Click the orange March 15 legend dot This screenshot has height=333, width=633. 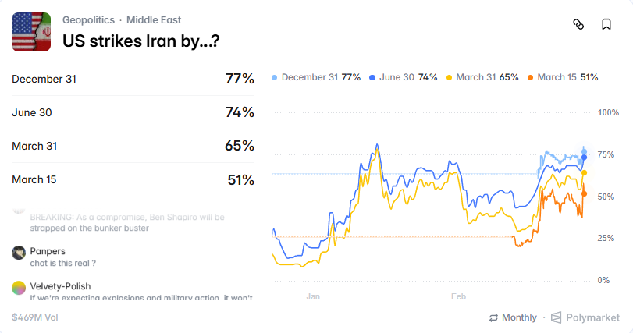tap(531, 78)
